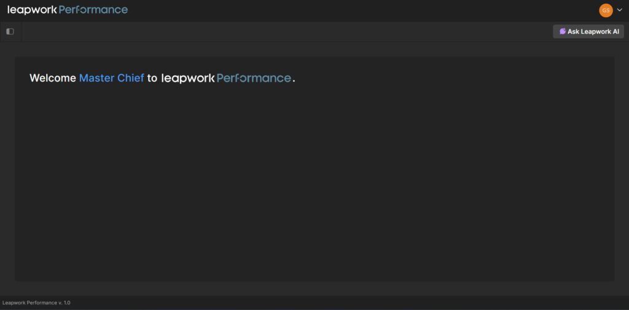Screen dimensions: 629x310
Task: Expand the user account chevron
Action: 620,10
